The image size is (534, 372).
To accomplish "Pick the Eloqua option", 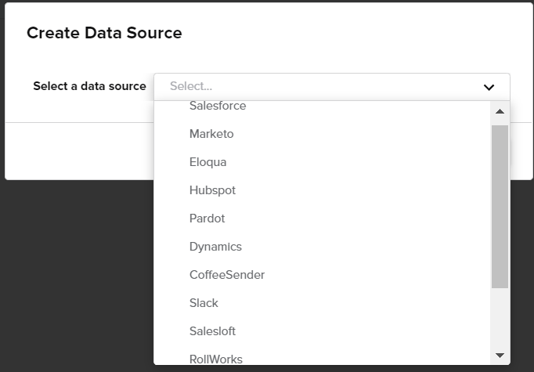I will click(x=322, y=162).
